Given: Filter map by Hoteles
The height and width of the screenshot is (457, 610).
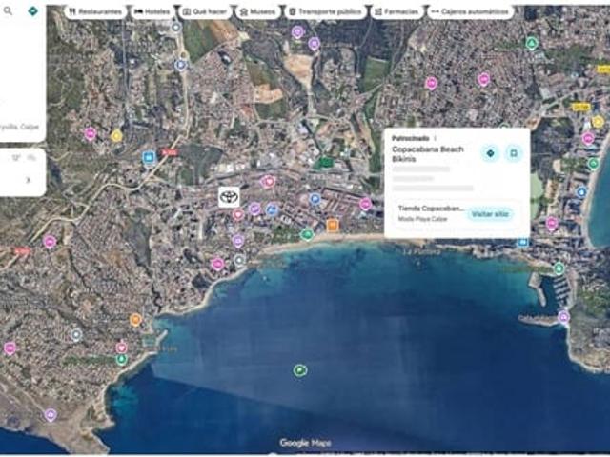Looking at the screenshot, I should tap(152, 12).
